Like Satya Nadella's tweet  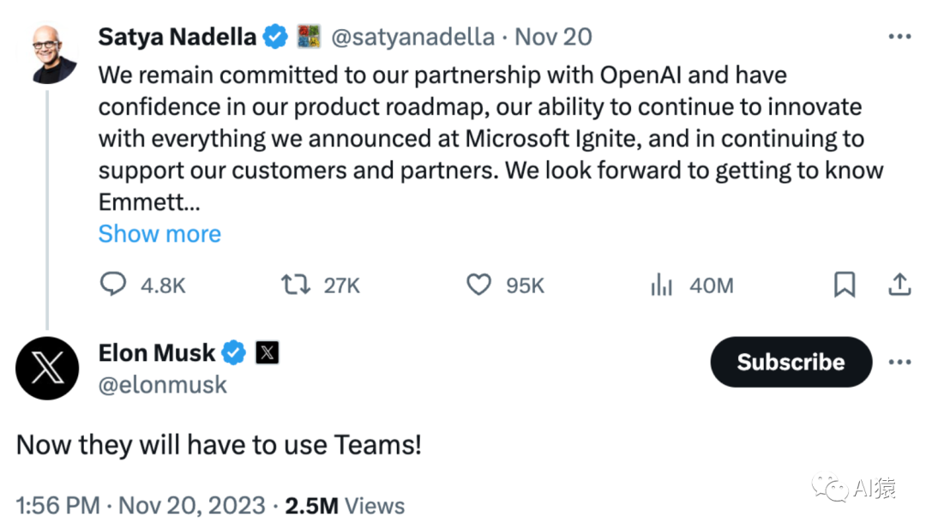pos(478,285)
